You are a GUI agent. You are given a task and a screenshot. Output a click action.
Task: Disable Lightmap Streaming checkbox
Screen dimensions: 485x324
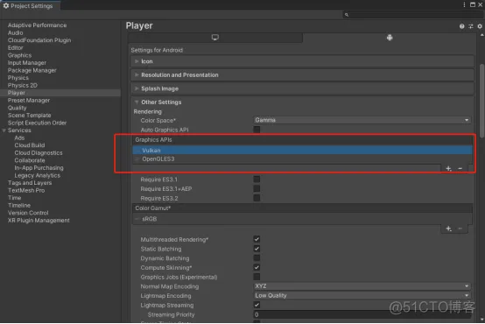[x=257, y=306]
